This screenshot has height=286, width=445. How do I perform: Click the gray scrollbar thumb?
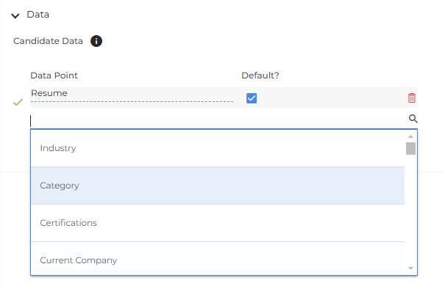point(410,149)
